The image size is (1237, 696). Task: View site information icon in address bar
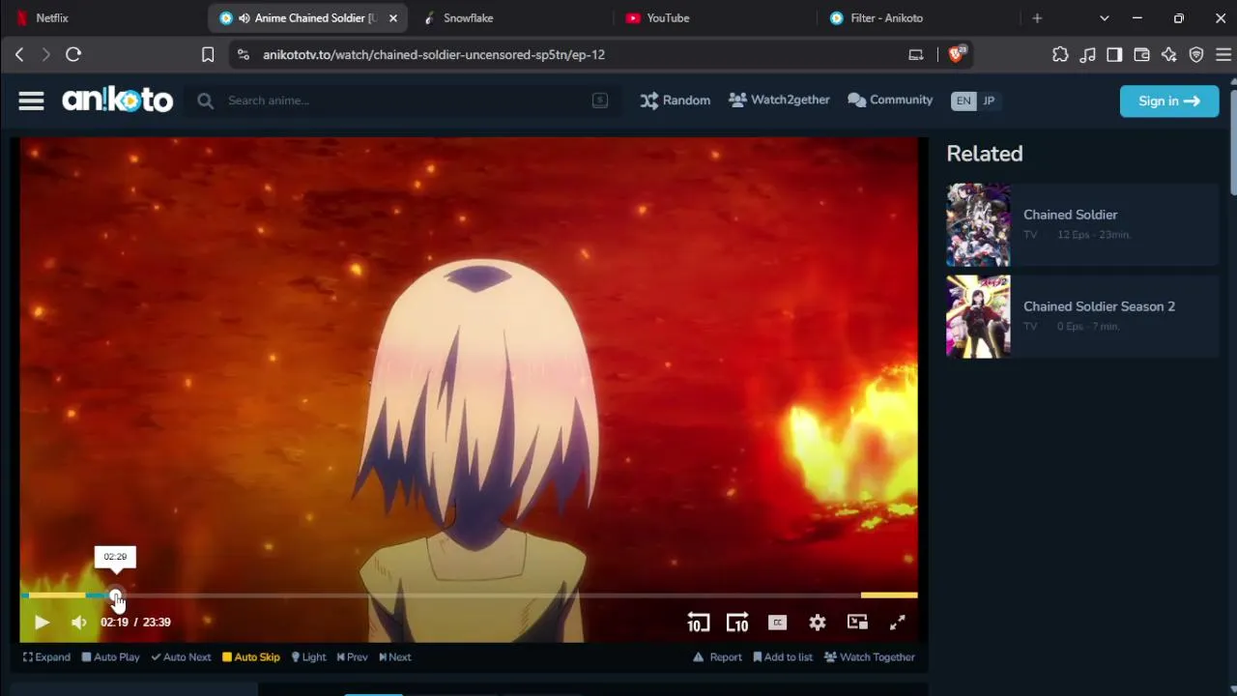[244, 55]
